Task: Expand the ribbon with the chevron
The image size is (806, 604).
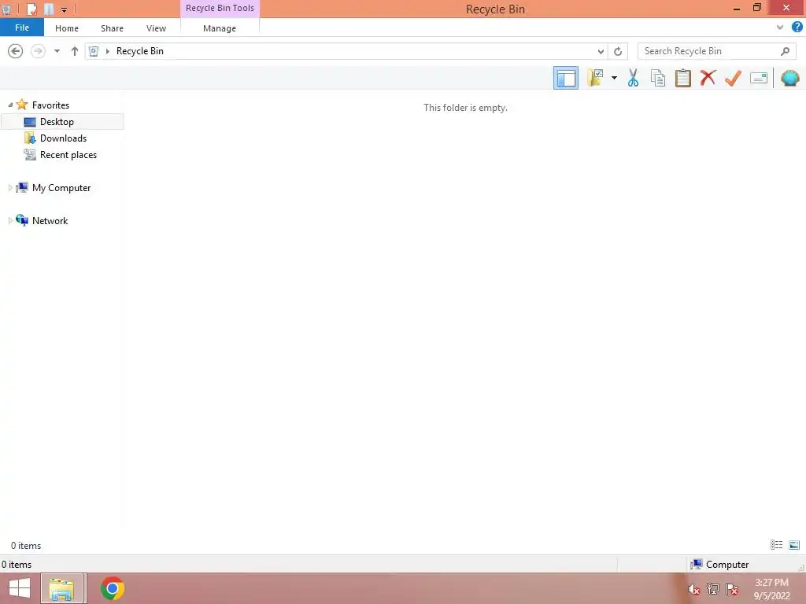Action: point(780,28)
